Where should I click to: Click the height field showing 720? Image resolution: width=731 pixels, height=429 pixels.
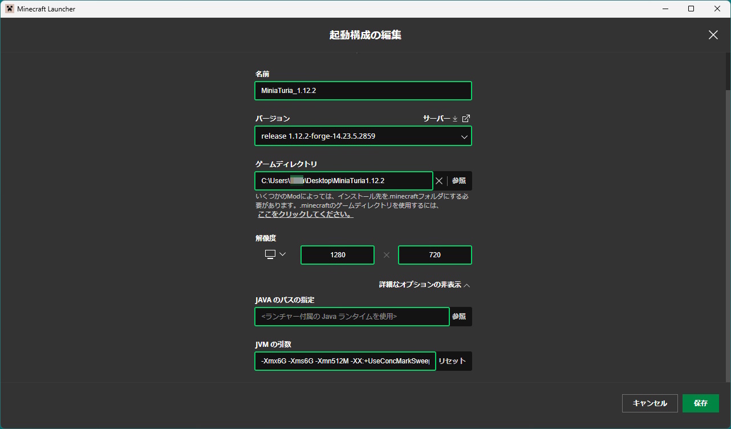click(435, 255)
